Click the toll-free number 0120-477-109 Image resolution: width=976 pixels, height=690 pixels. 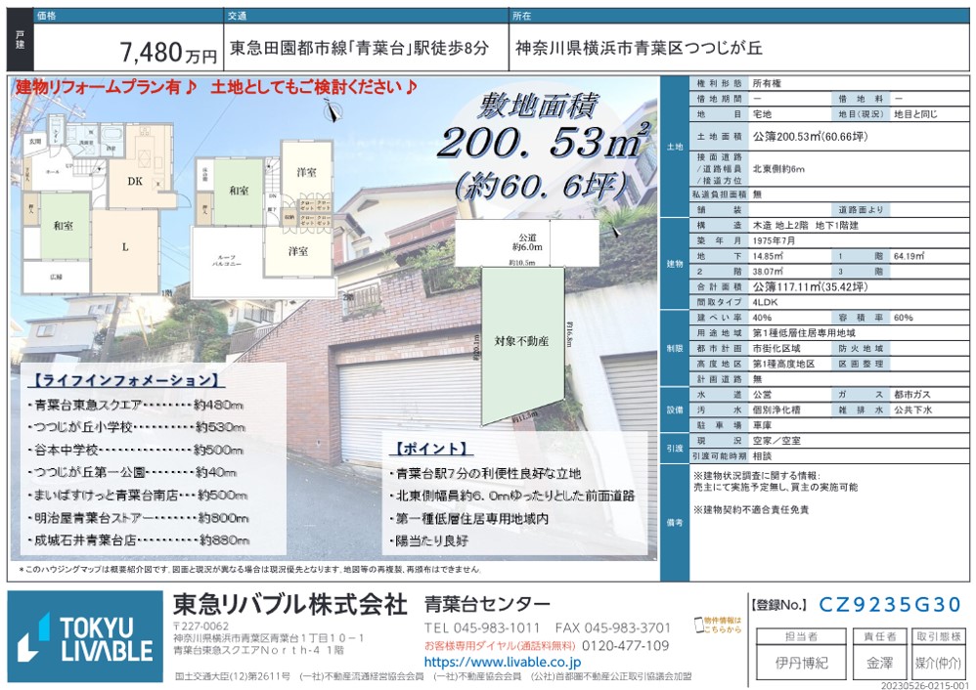coord(625,645)
